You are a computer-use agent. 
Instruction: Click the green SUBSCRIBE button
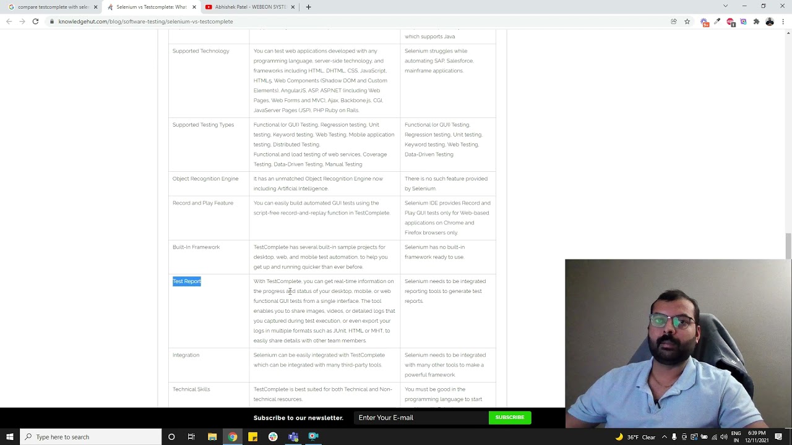click(x=510, y=418)
